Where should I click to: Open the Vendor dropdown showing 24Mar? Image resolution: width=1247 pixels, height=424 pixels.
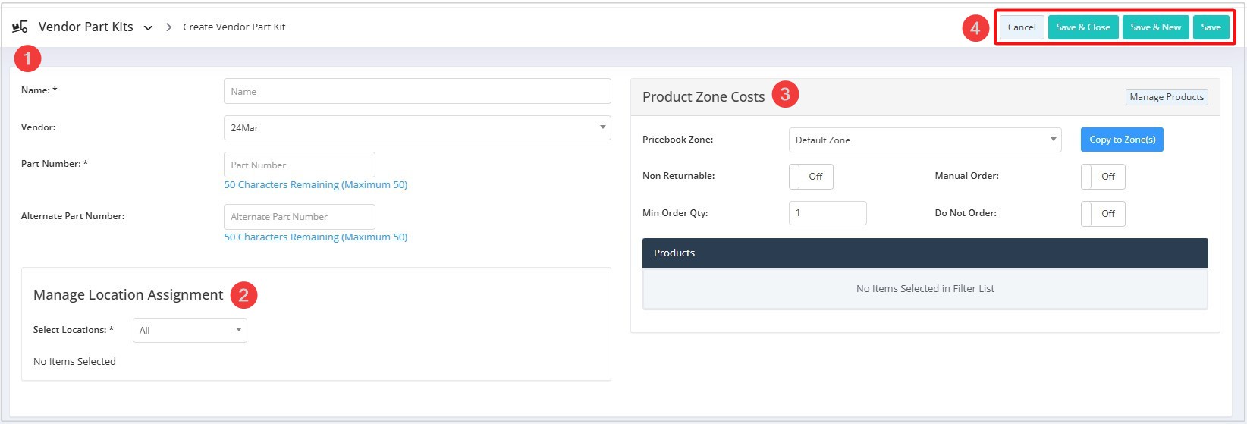click(417, 127)
